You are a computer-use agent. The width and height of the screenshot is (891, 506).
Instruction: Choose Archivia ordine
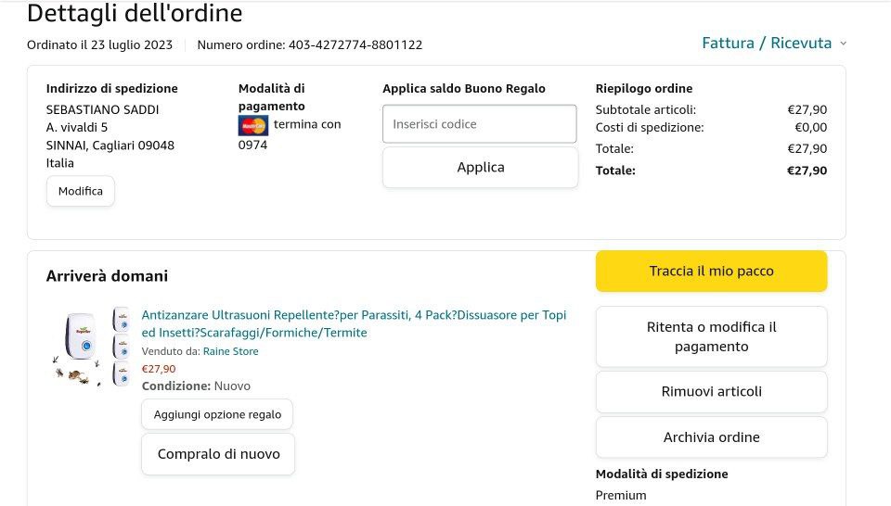[711, 437]
